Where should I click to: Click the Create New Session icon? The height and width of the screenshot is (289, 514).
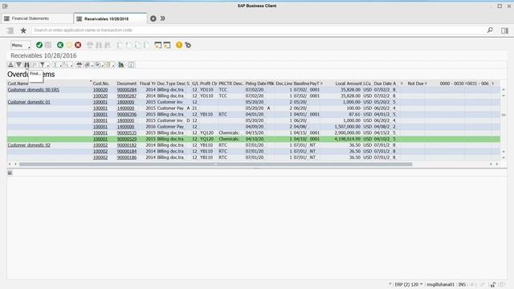coord(158,45)
